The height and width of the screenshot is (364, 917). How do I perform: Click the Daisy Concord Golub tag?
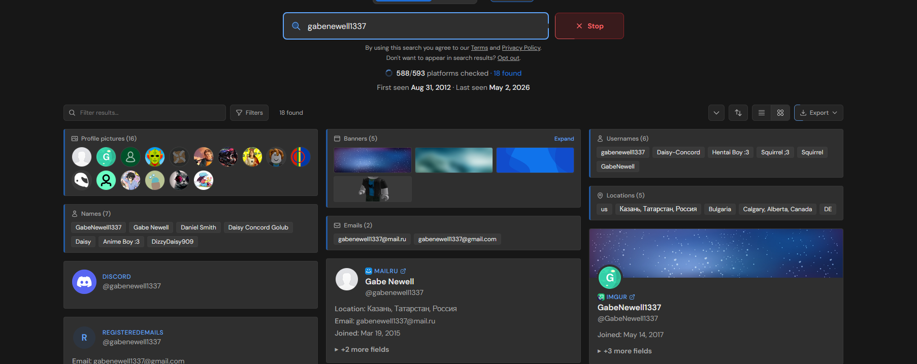click(258, 227)
